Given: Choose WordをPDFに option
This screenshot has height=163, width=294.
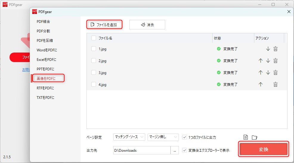Looking at the screenshot, I should pyautogui.click(x=47, y=50).
